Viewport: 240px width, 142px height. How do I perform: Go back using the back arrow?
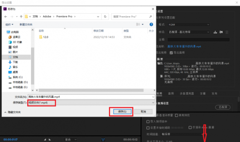pyautogui.click(x=6, y=17)
